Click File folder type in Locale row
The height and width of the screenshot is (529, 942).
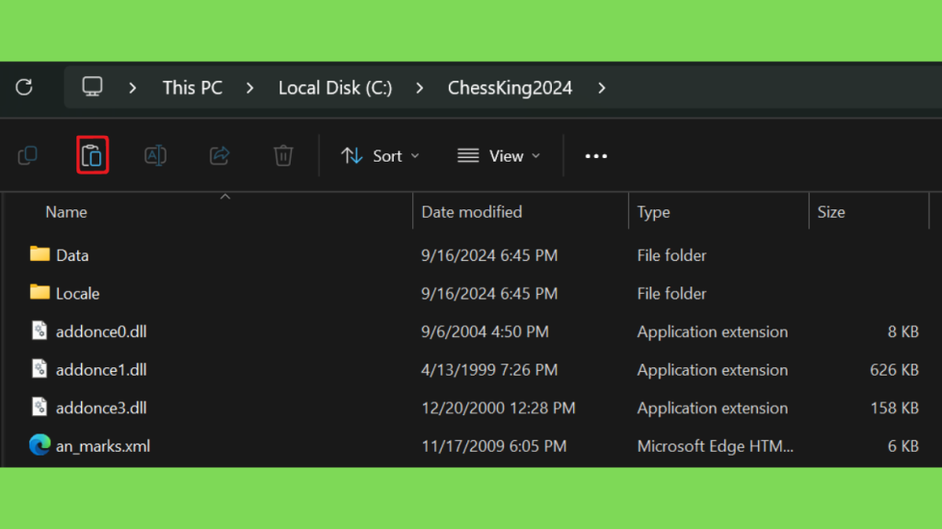(x=672, y=293)
